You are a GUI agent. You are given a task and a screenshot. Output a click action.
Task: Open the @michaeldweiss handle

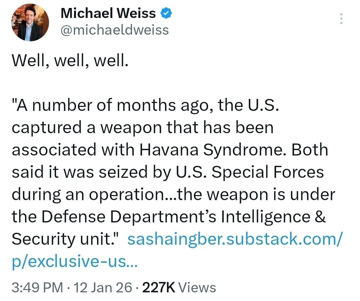(x=115, y=30)
